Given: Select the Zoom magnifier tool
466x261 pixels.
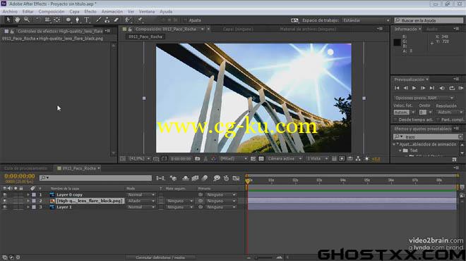Looking at the screenshot, I should tap(27, 20).
